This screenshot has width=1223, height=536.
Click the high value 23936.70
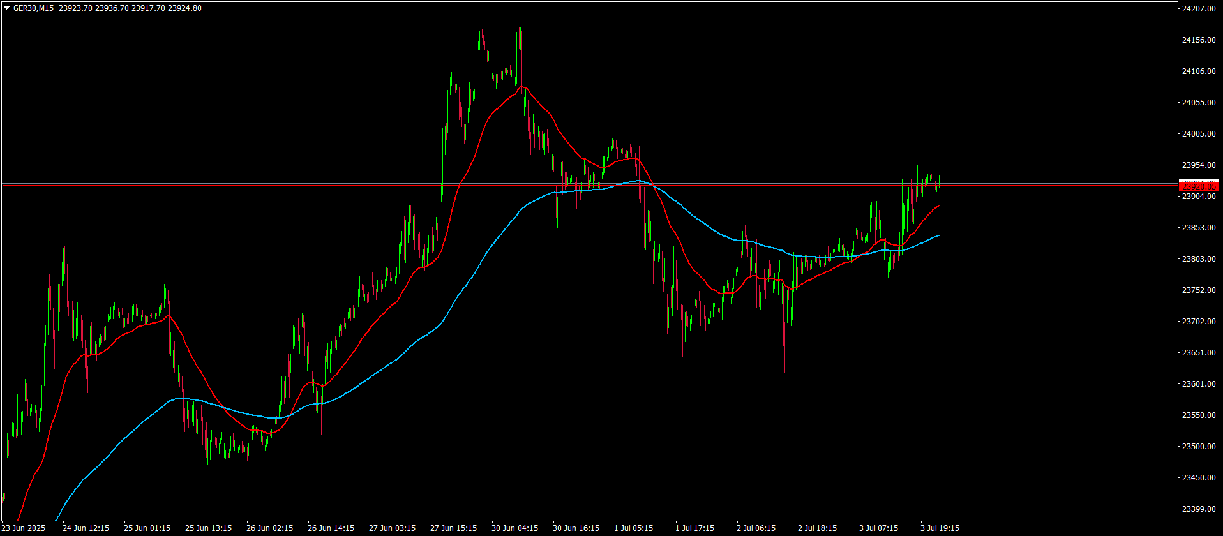click(111, 8)
